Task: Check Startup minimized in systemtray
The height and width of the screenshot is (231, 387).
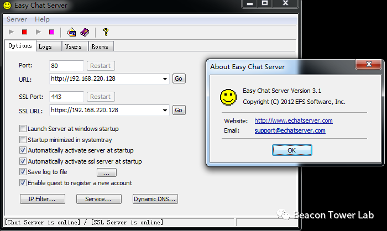Action: click(23, 140)
